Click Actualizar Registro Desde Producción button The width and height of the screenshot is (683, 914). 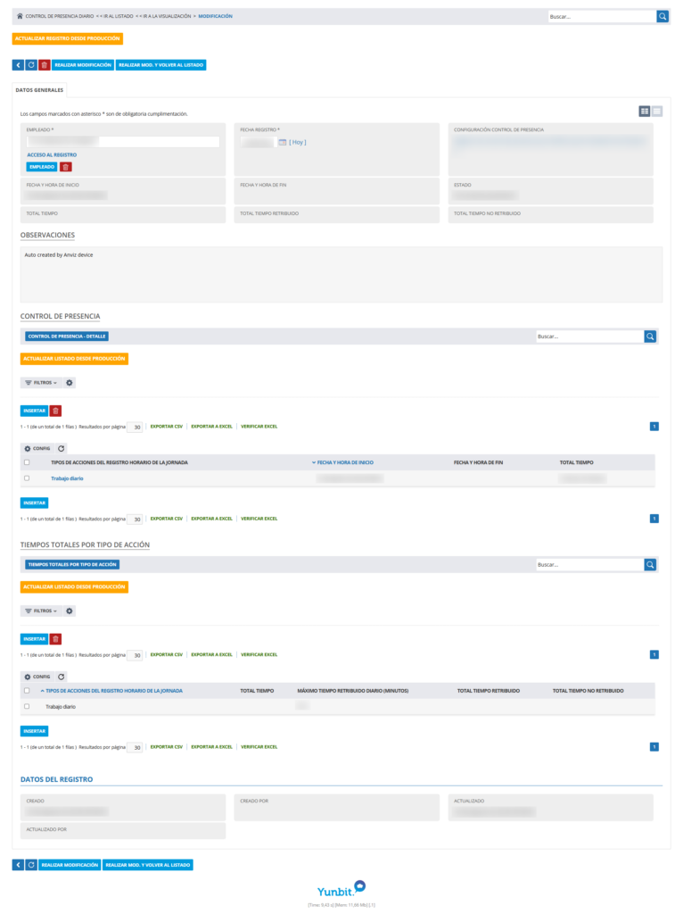point(68,38)
